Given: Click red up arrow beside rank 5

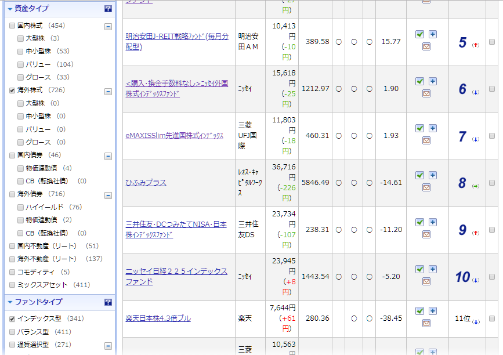Looking at the screenshot, I should [x=476, y=45].
